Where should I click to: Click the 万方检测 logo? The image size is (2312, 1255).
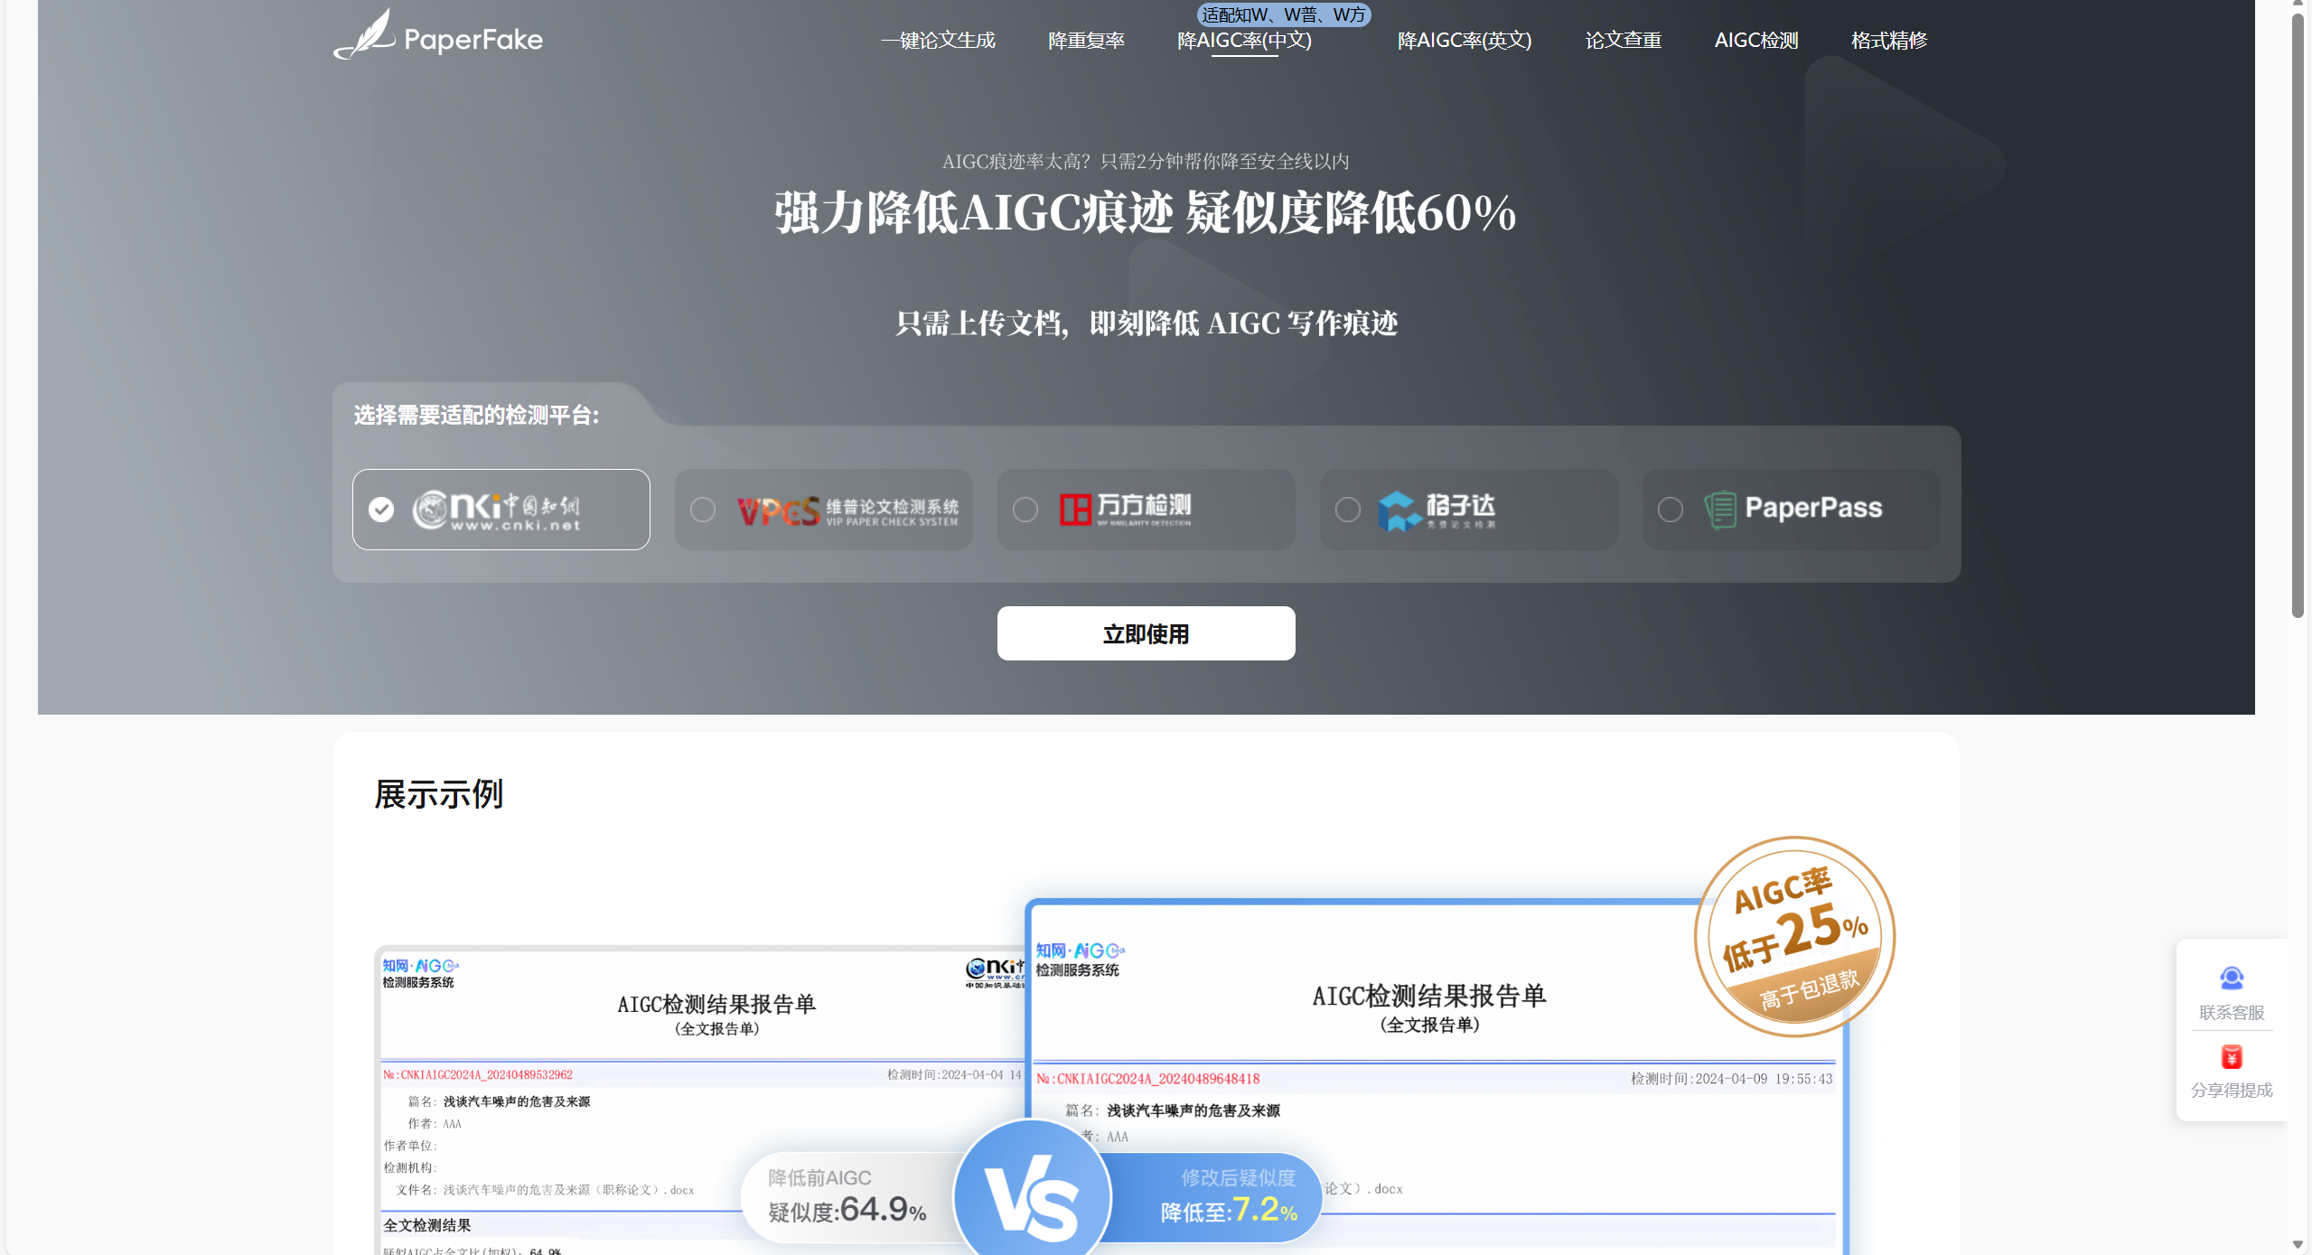(1125, 510)
